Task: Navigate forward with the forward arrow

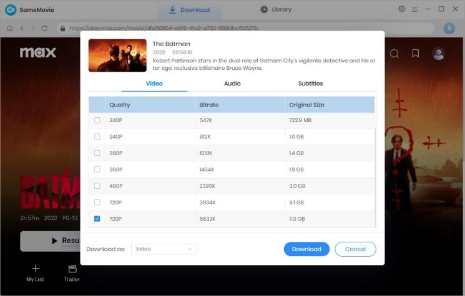Action: coord(32,29)
